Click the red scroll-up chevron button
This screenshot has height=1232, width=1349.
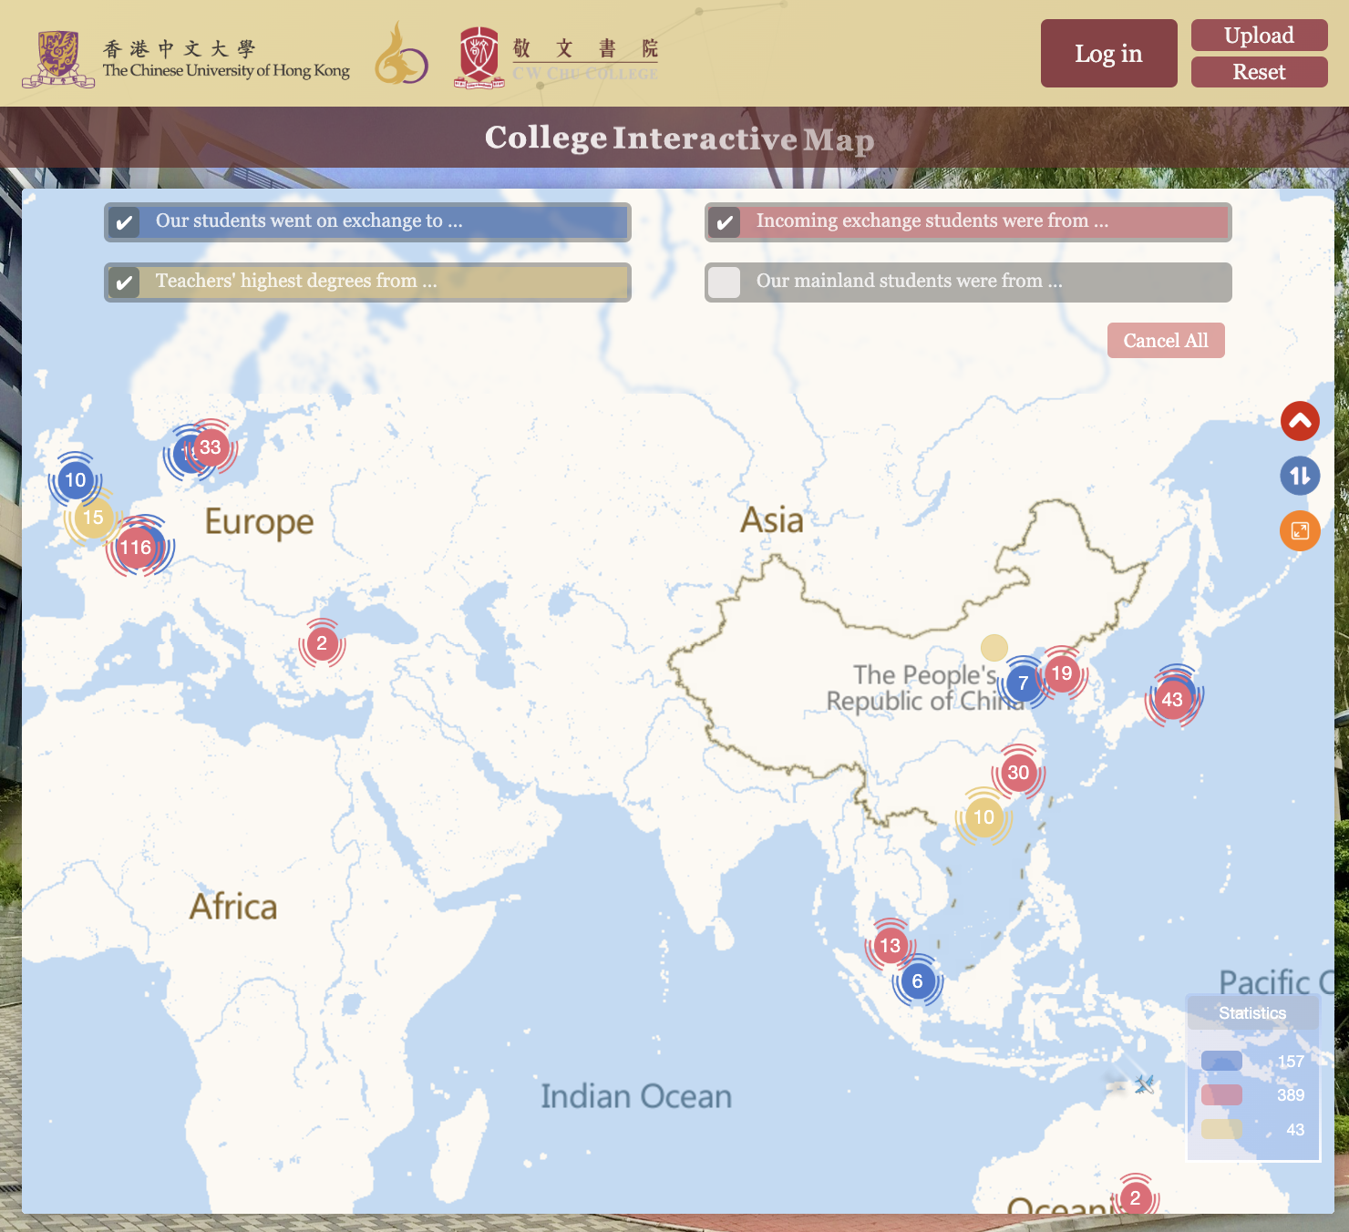(1300, 421)
